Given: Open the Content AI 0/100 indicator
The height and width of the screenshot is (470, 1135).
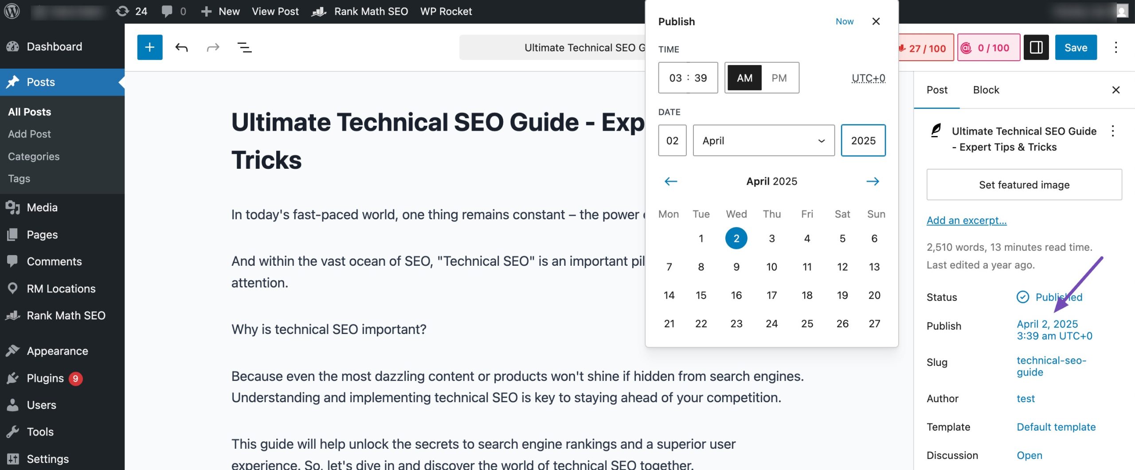Looking at the screenshot, I should 988,47.
